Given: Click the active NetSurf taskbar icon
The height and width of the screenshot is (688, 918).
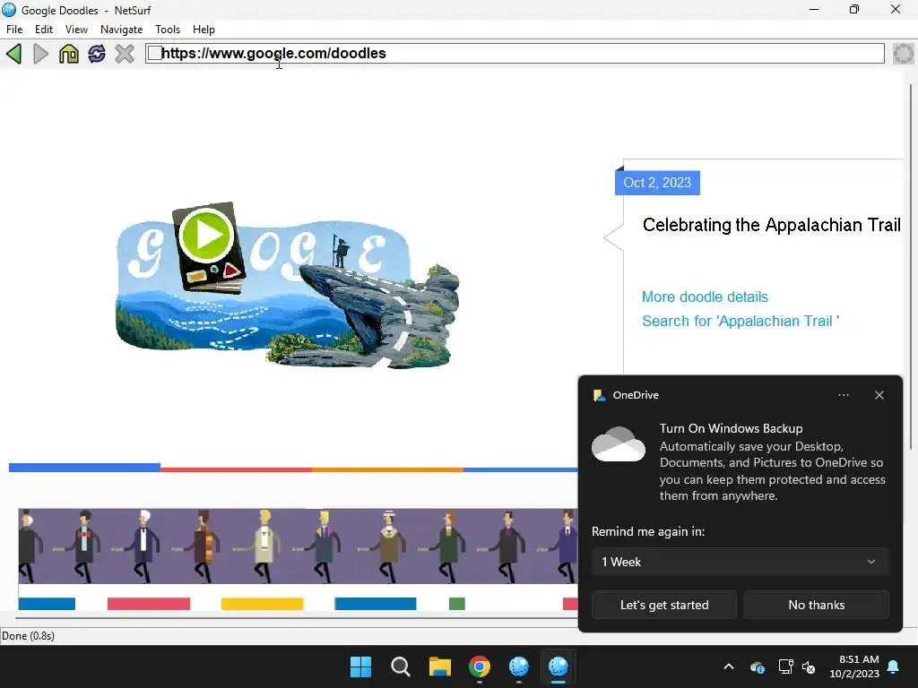Looking at the screenshot, I should point(558,666).
